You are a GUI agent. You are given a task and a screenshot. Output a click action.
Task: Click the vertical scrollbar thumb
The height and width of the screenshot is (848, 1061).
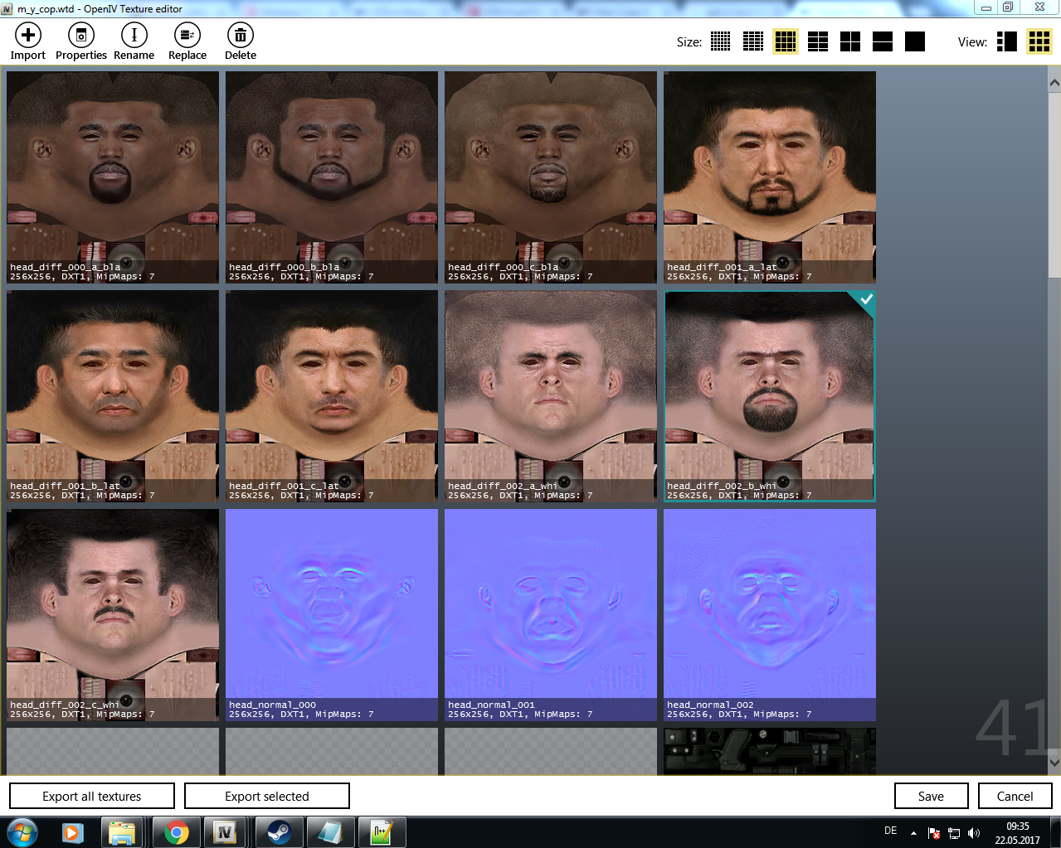click(x=1054, y=185)
